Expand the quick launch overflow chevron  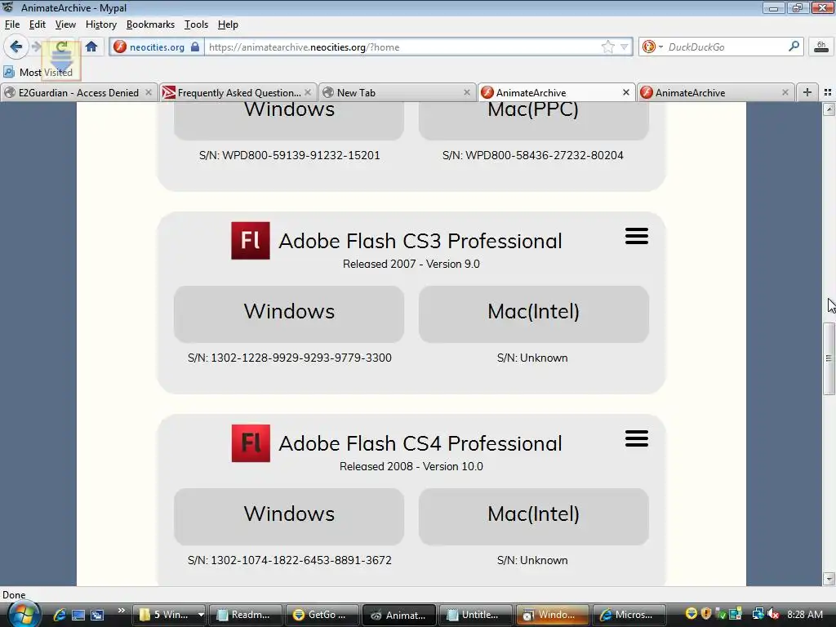tap(121, 611)
